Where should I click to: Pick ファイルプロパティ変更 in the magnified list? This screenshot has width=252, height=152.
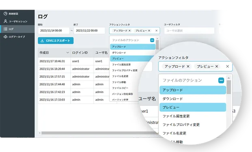point(193,124)
